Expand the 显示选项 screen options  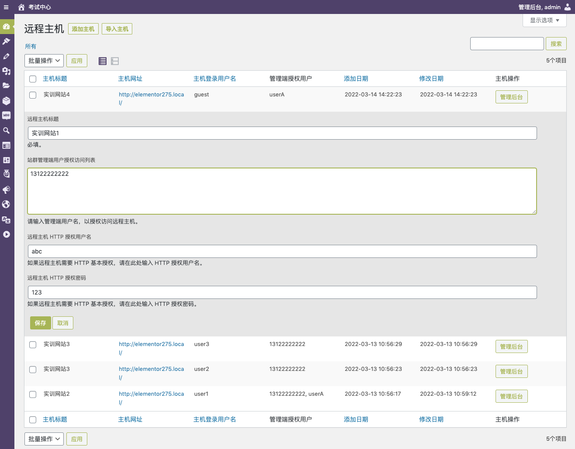point(544,21)
